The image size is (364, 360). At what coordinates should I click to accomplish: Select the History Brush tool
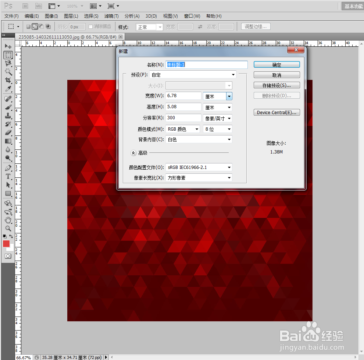point(8,124)
